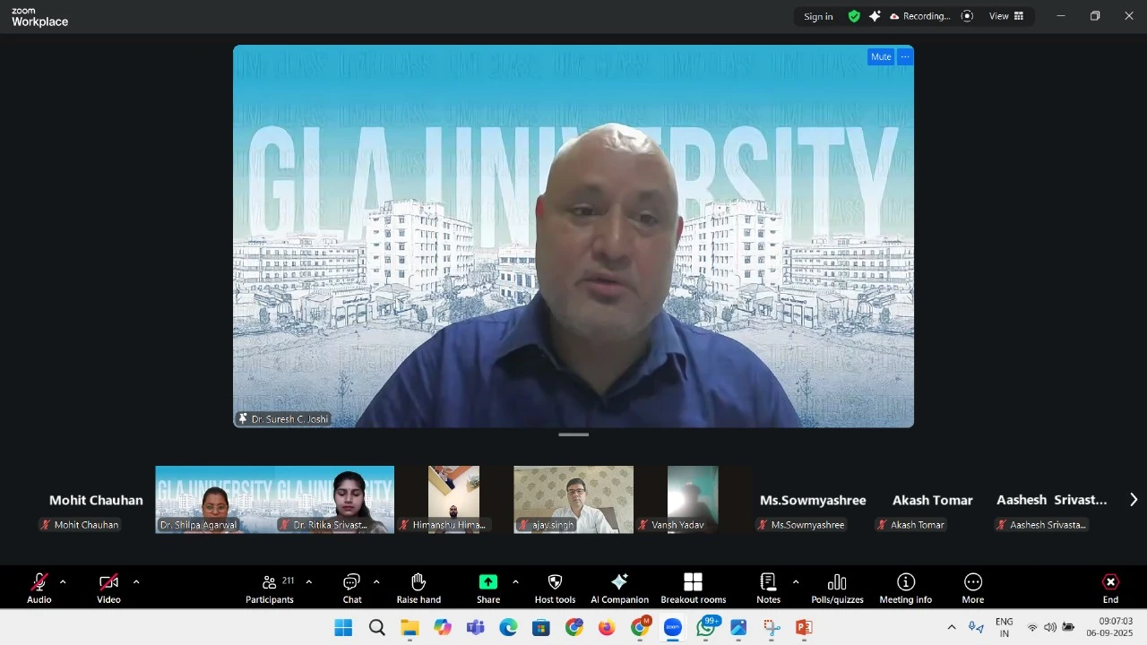Open Host tools shield

point(555,589)
